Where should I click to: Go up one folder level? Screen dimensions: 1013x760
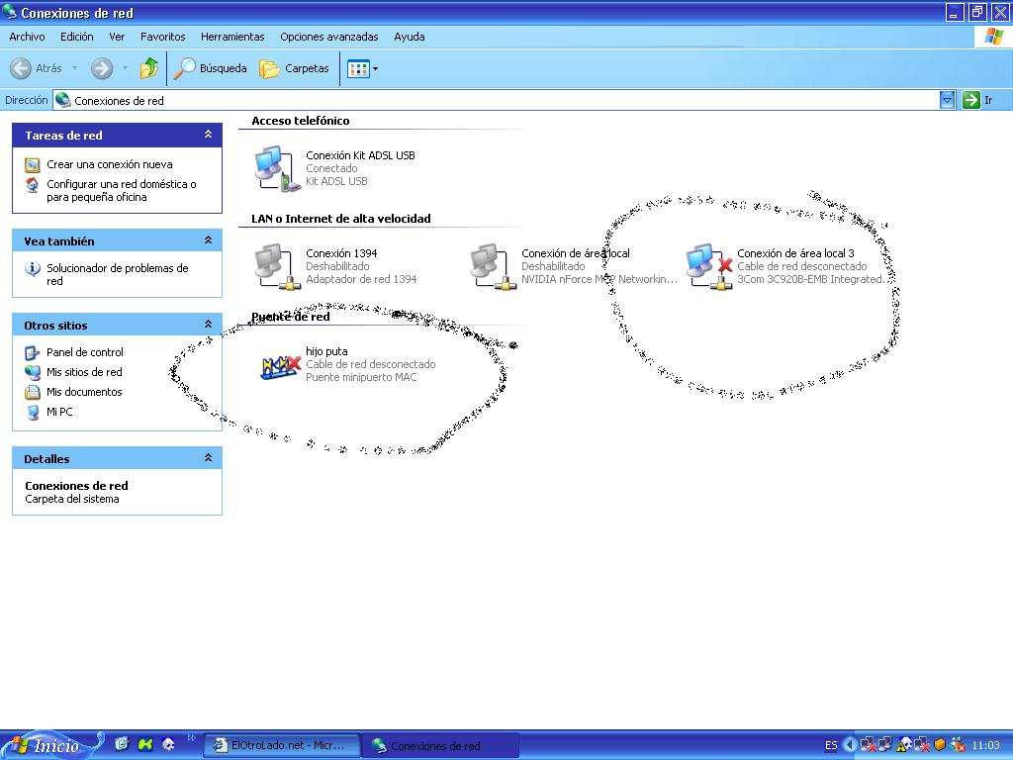149,68
